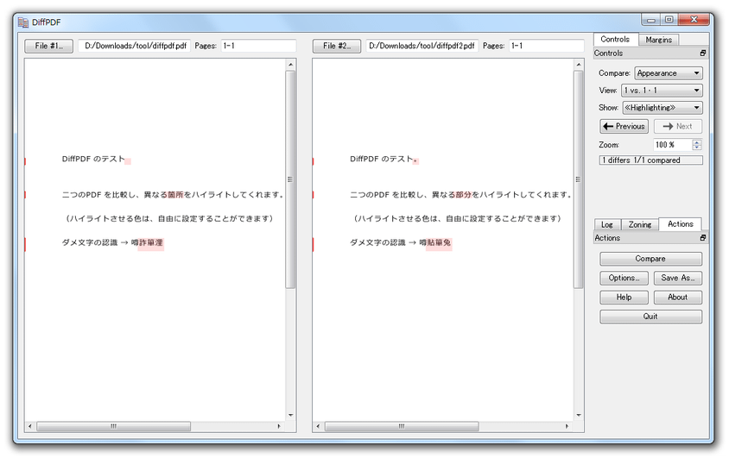Viewport: 729px width, 458px height.
Task: Switch to the Controls tab
Action: (x=615, y=40)
